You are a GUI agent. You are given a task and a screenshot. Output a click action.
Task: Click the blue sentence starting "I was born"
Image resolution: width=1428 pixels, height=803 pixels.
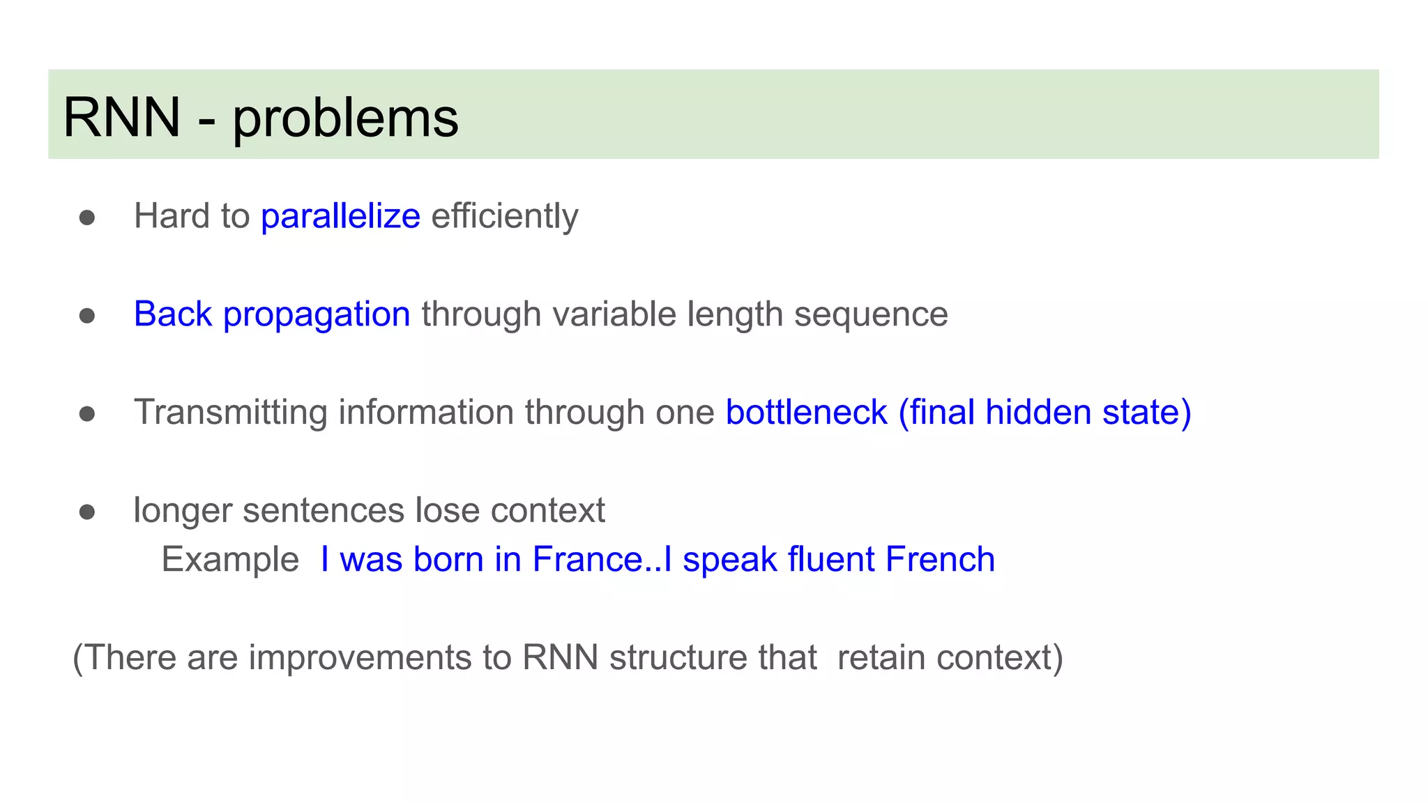click(x=657, y=560)
